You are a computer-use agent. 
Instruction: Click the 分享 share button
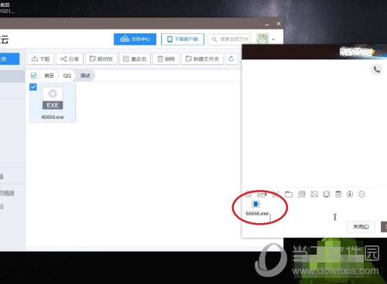click(70, 59)
